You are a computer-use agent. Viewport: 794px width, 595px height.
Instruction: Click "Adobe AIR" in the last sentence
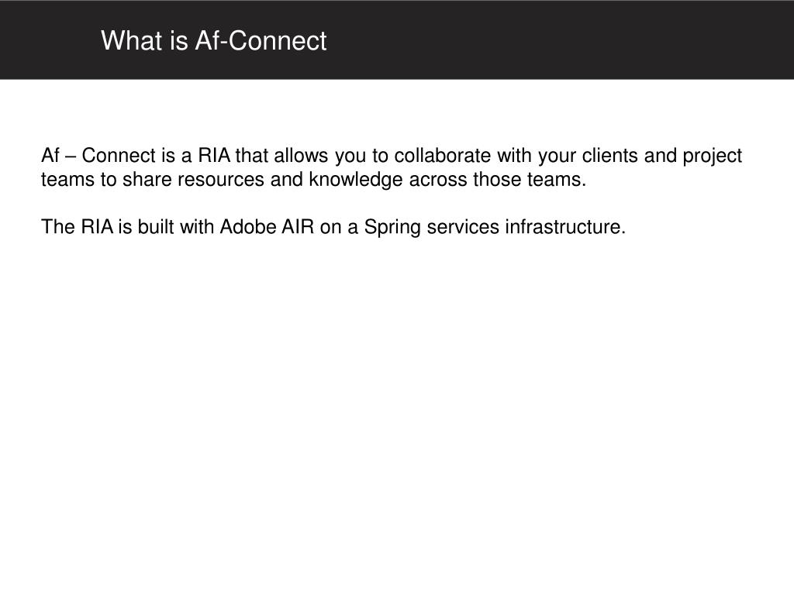[x=267, y=227]
